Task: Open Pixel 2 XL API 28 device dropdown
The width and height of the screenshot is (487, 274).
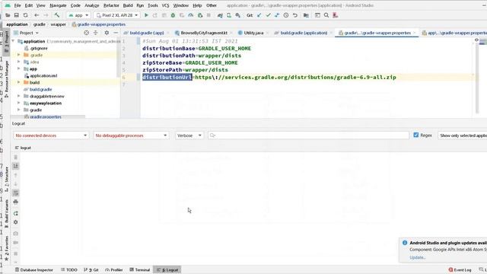Action: [x=116, y=15]
